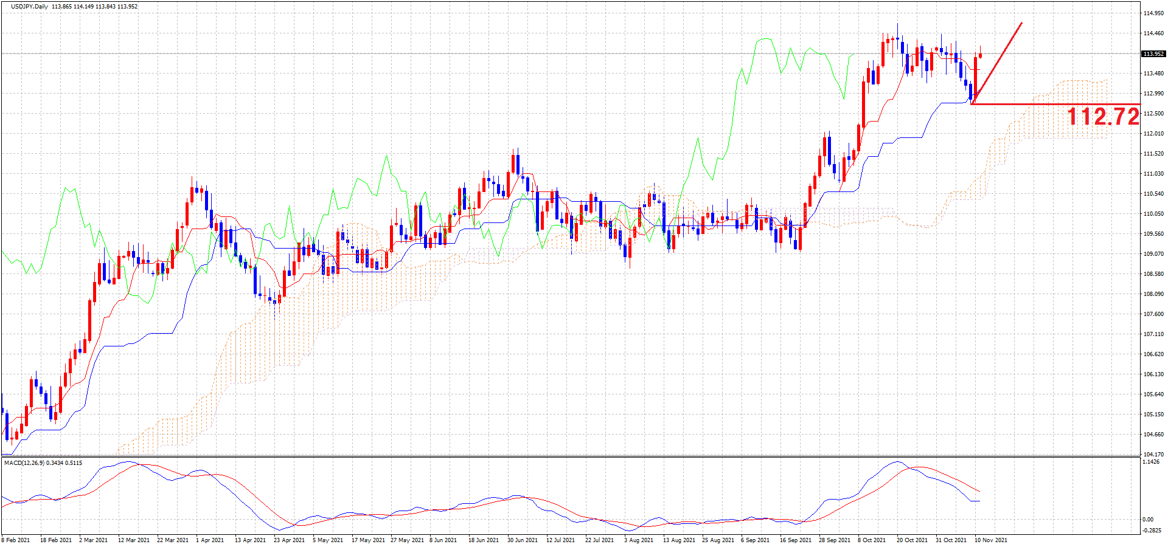Click the 110.050 price axis label
Image resolution: width=1168 pixels, height=547 pixels.
[x=1153, y=214]
